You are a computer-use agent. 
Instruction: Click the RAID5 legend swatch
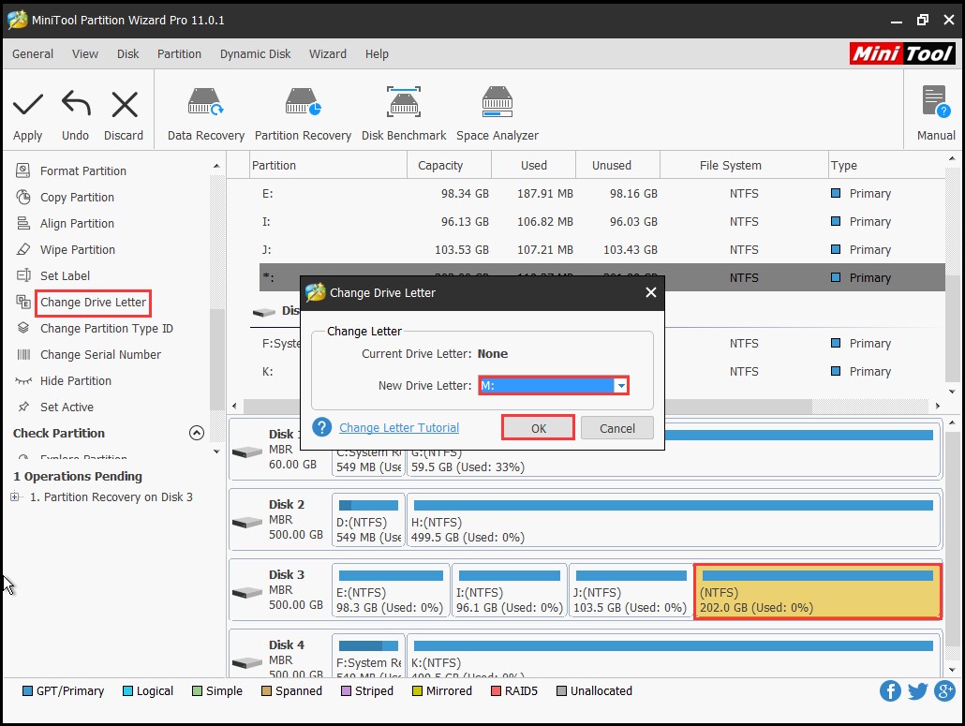coord(496,691)
